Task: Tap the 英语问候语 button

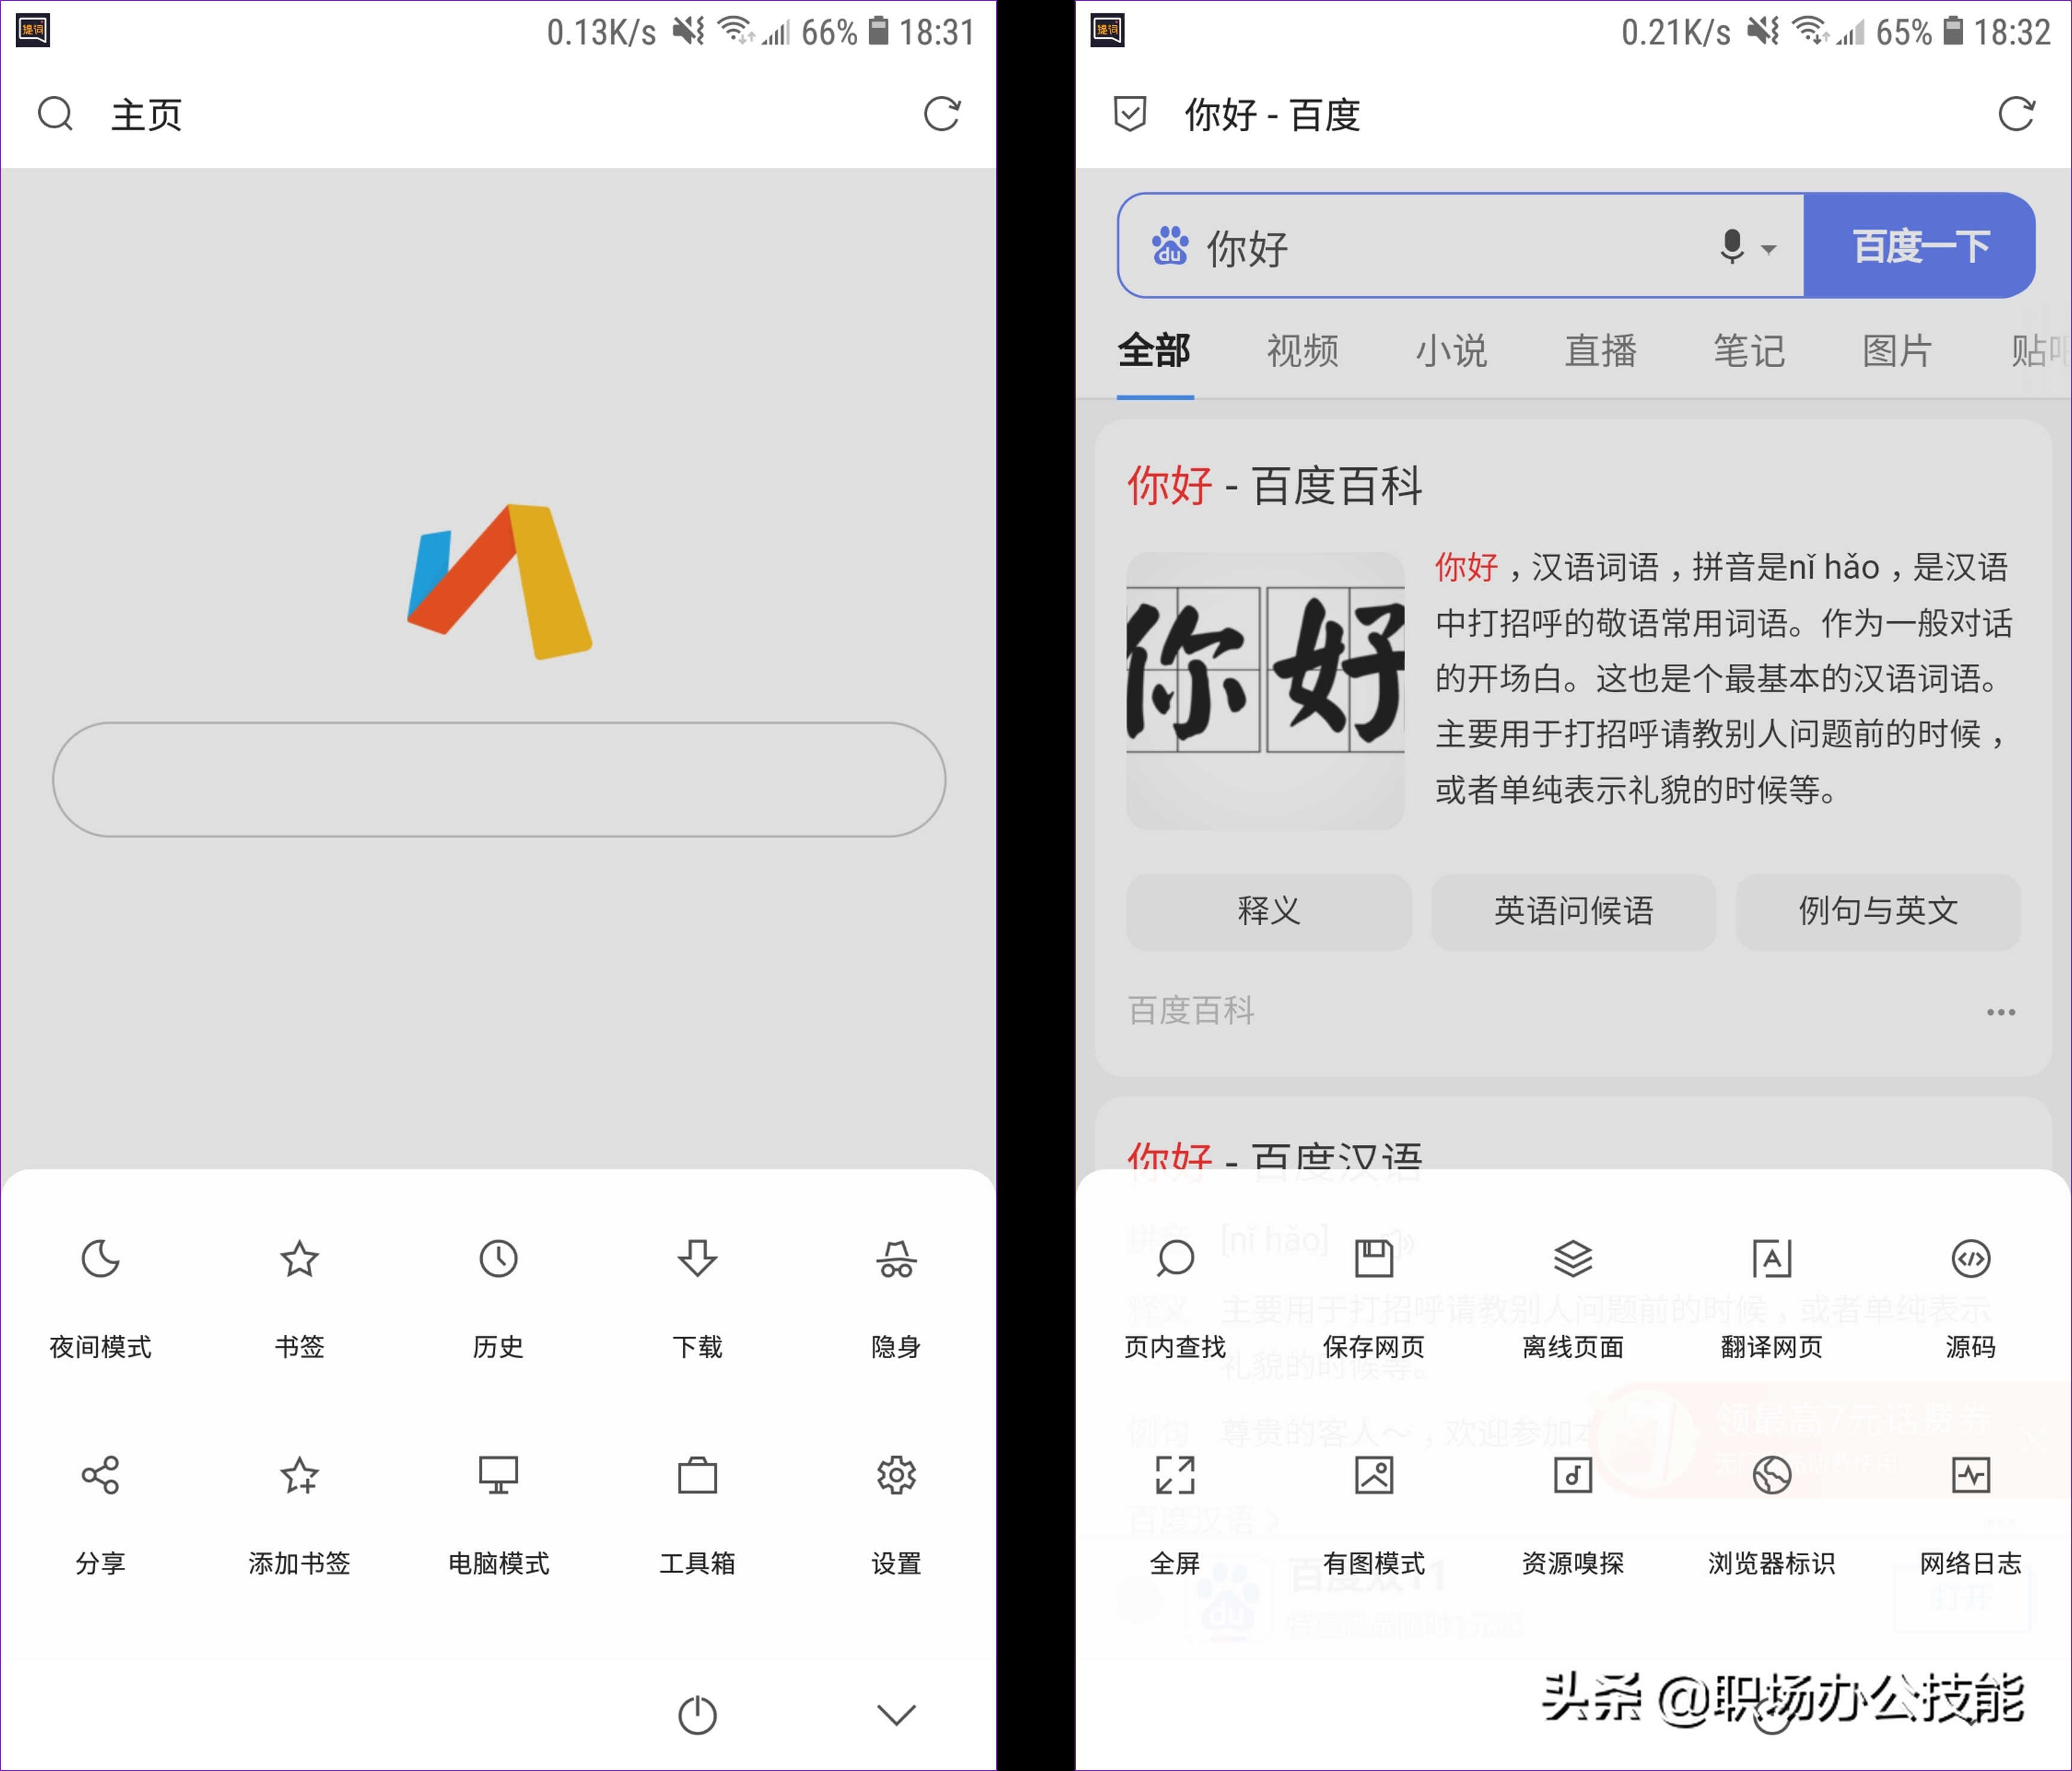Action: 1573,911
